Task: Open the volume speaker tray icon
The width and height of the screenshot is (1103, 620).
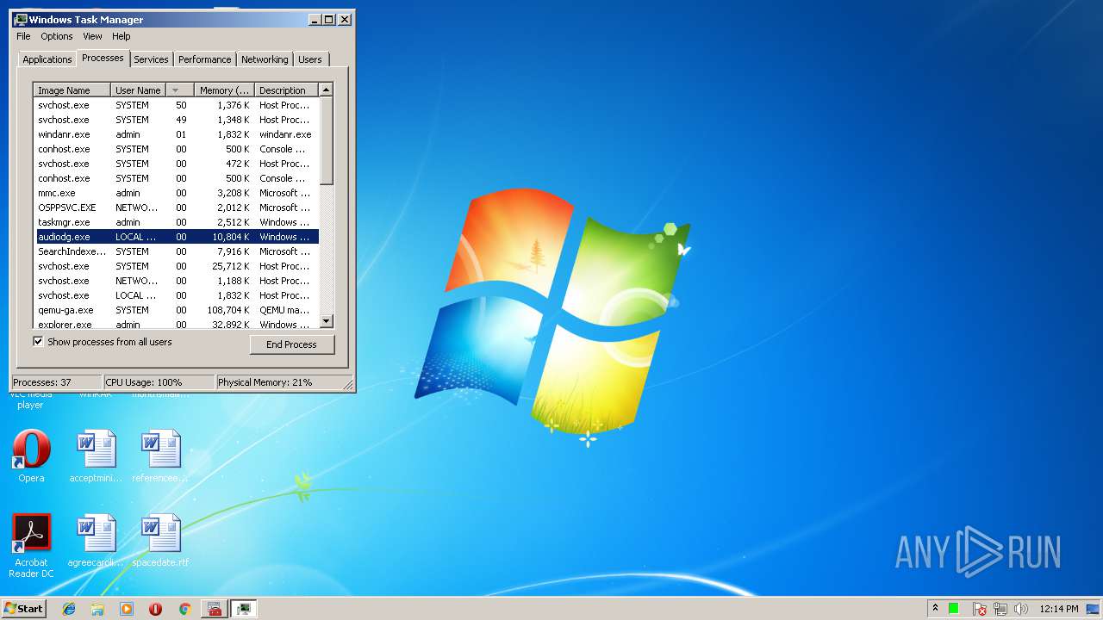Action: 1021,609
